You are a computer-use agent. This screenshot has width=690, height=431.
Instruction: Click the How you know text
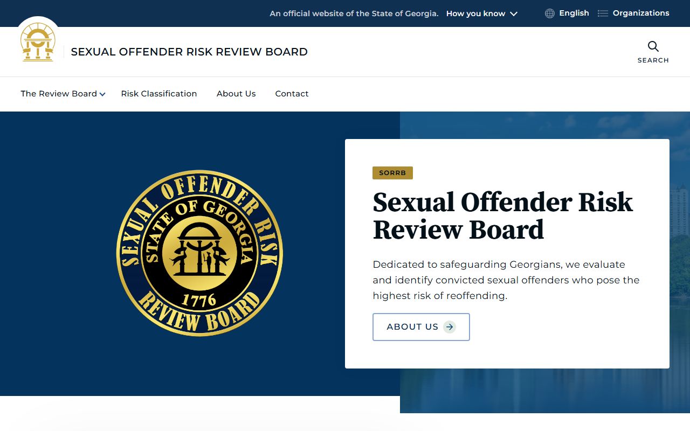coord(475,13)
